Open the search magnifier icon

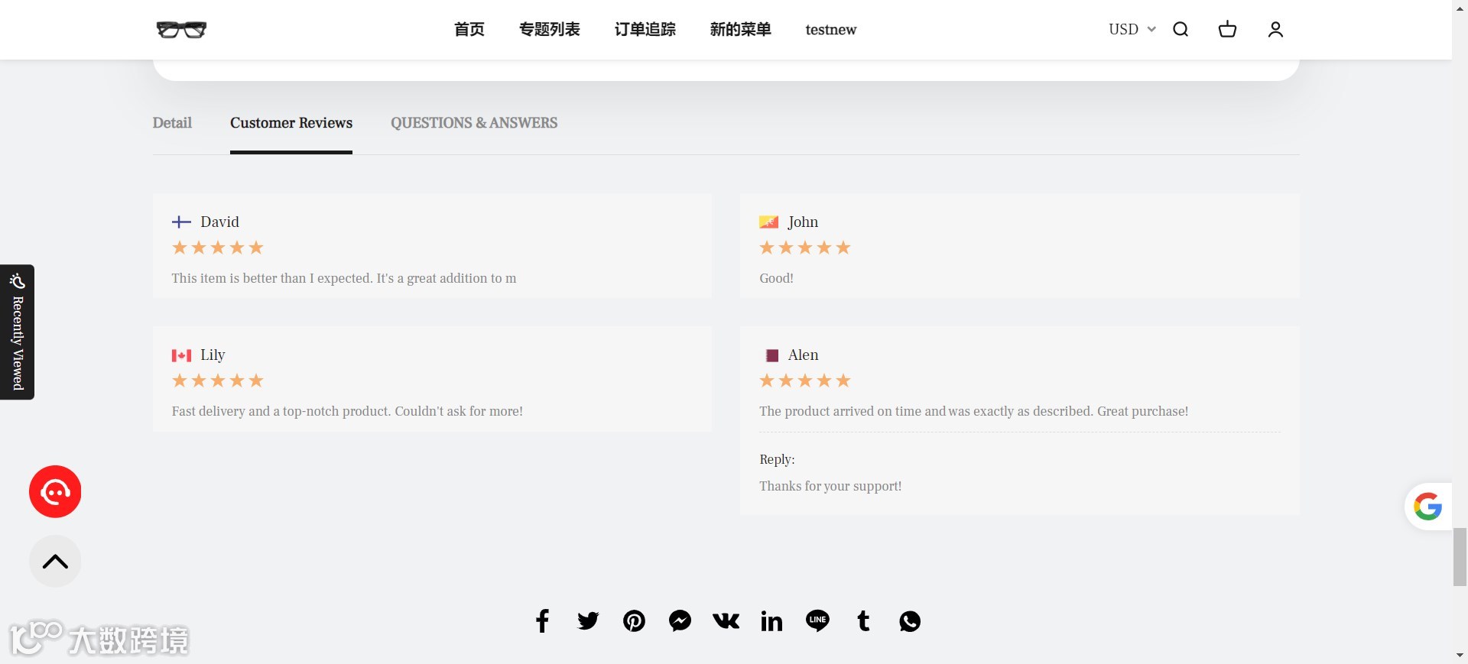(x=1181, y=29)
